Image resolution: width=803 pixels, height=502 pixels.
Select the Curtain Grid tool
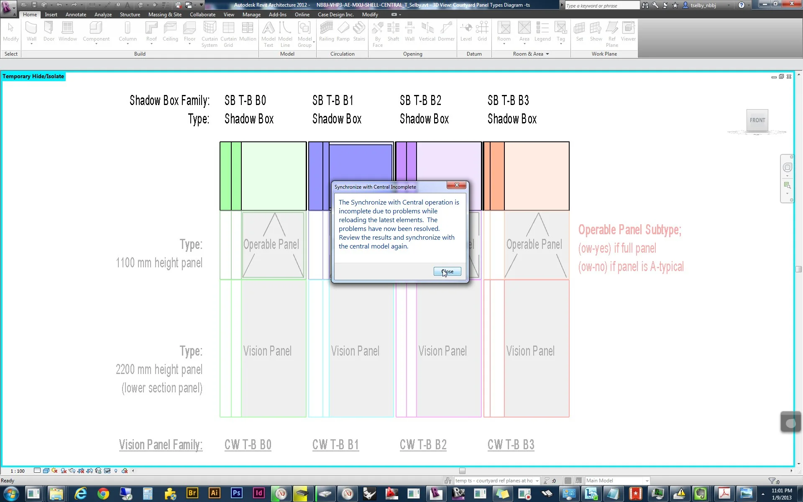pyautogui.click(x=228, y=34)
